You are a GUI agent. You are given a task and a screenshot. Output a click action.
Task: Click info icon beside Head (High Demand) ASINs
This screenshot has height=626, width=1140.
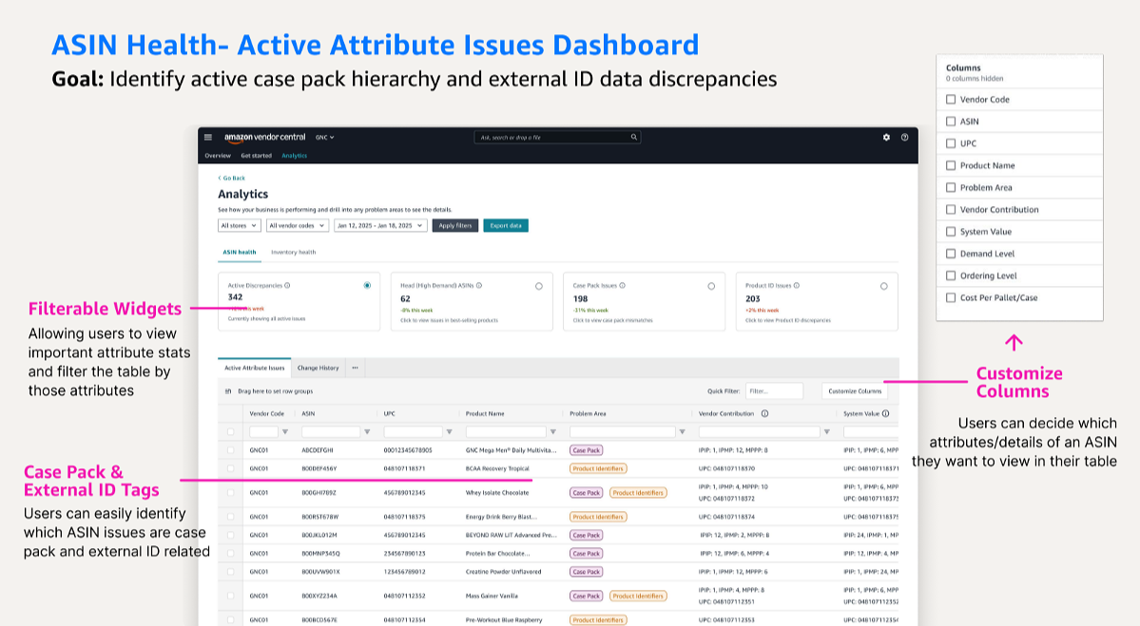coord(479,285)
